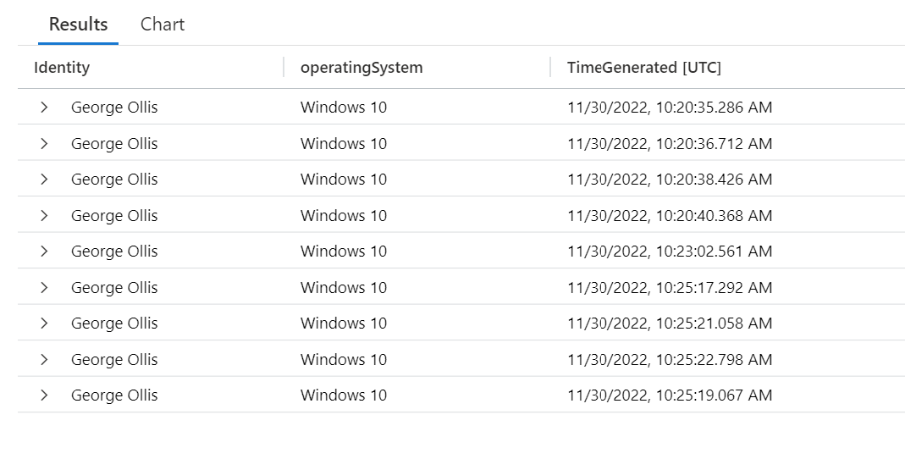Expand the row timestamped 10:20:36.712 AM
Screen dimensions: 905x459
click(x=44, y=144)
